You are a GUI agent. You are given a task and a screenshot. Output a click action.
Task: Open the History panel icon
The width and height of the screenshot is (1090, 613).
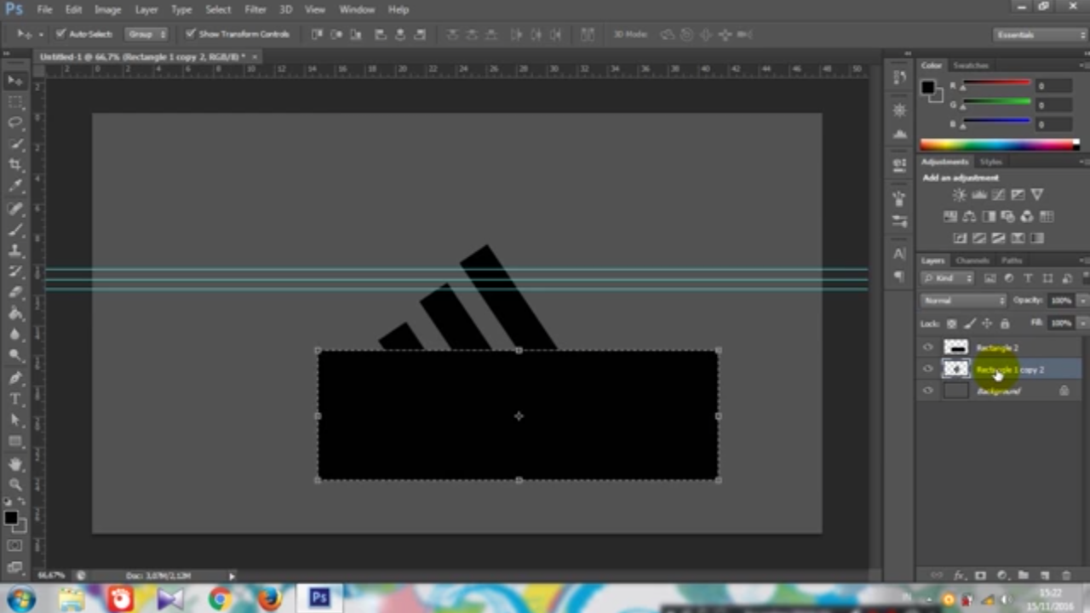tap(900, 77)
